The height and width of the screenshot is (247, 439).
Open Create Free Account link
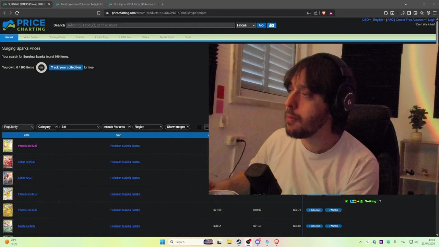coord(410,20)
